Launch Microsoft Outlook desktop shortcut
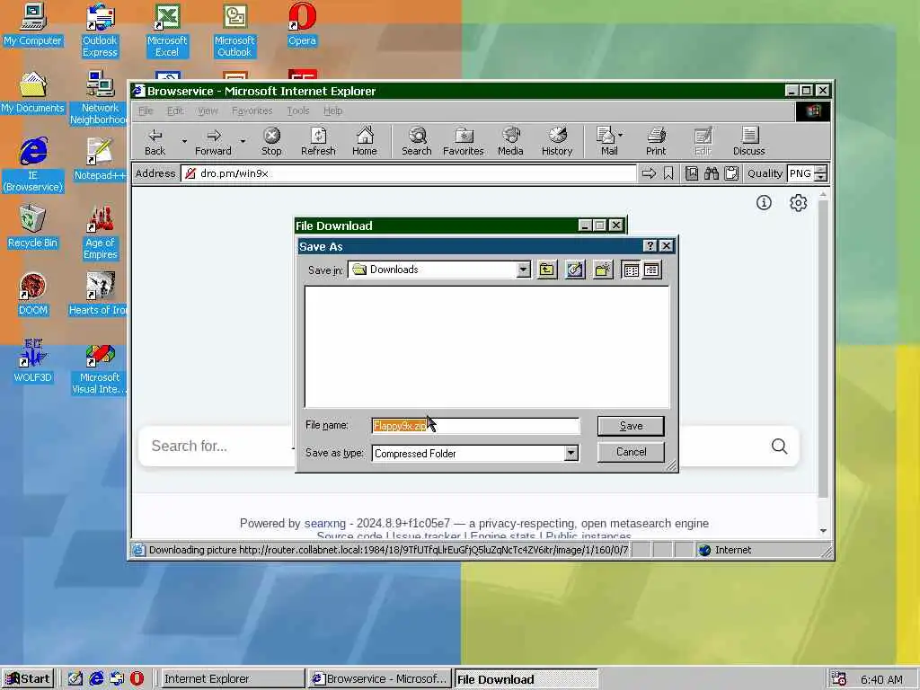This screenshot has height=690, width=920. pyautogui.click(x=234, y=31)
